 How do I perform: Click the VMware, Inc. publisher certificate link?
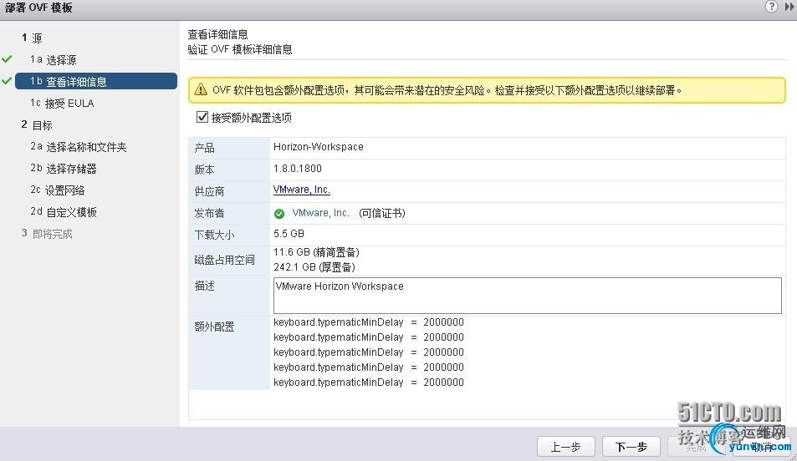pyautogui.click(x=320, y=213)
